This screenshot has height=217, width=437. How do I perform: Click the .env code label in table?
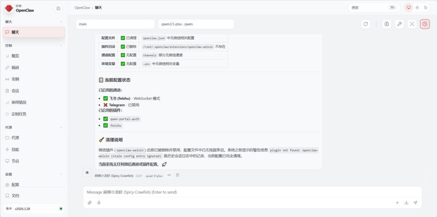tap(146, 64)
